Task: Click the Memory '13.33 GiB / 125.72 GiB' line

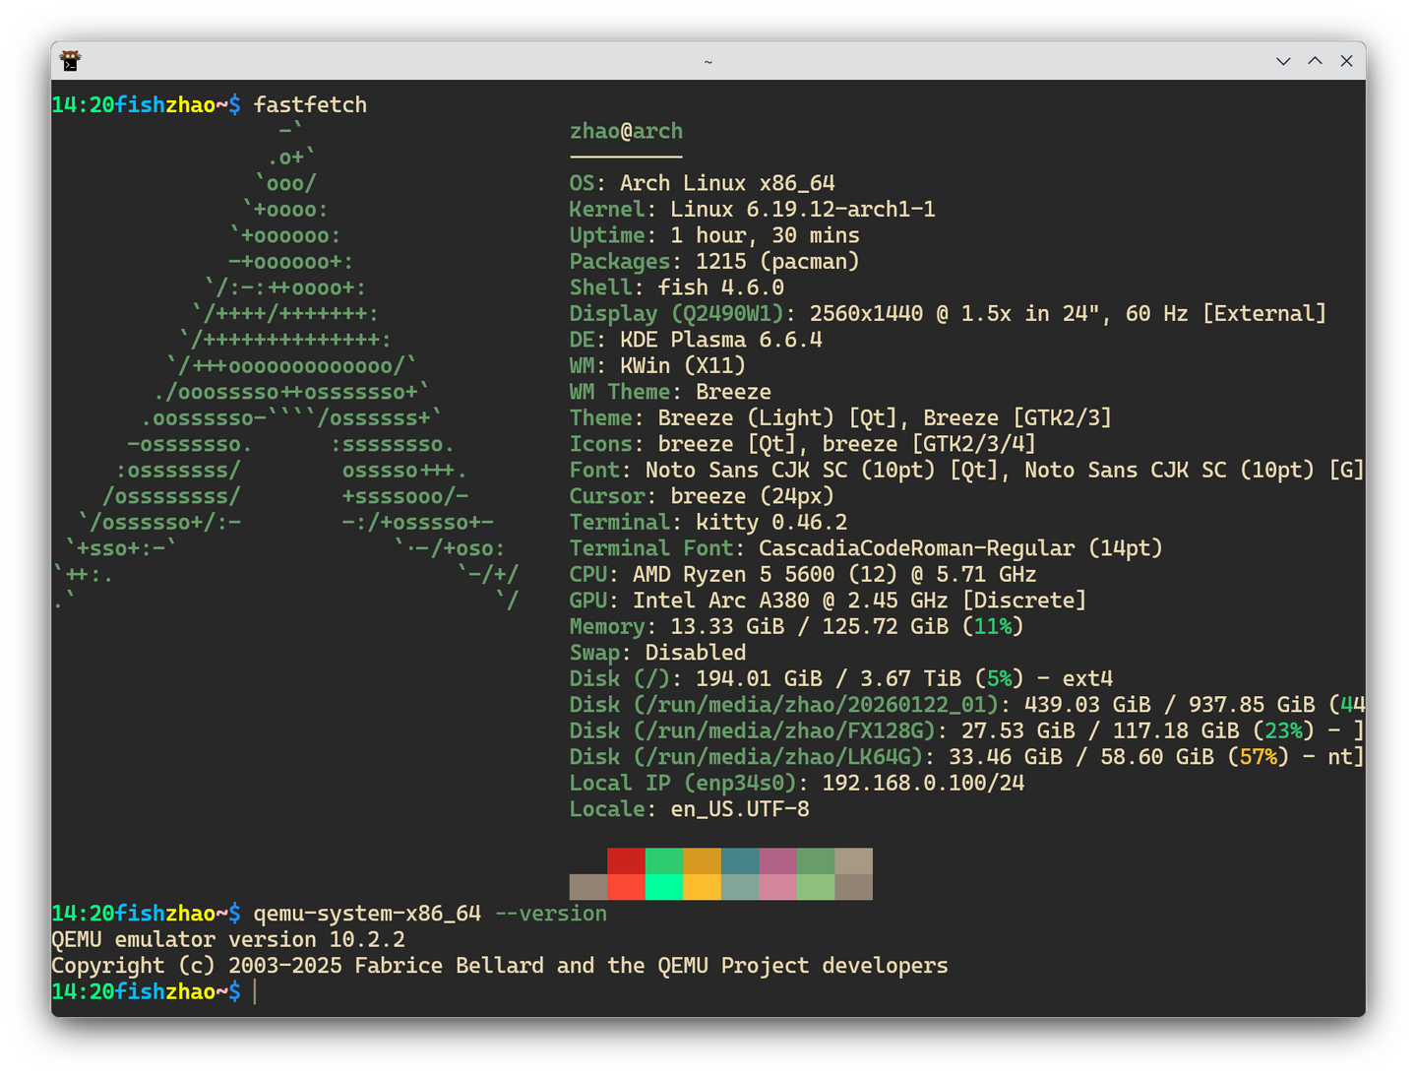Action: pos(796,627)
